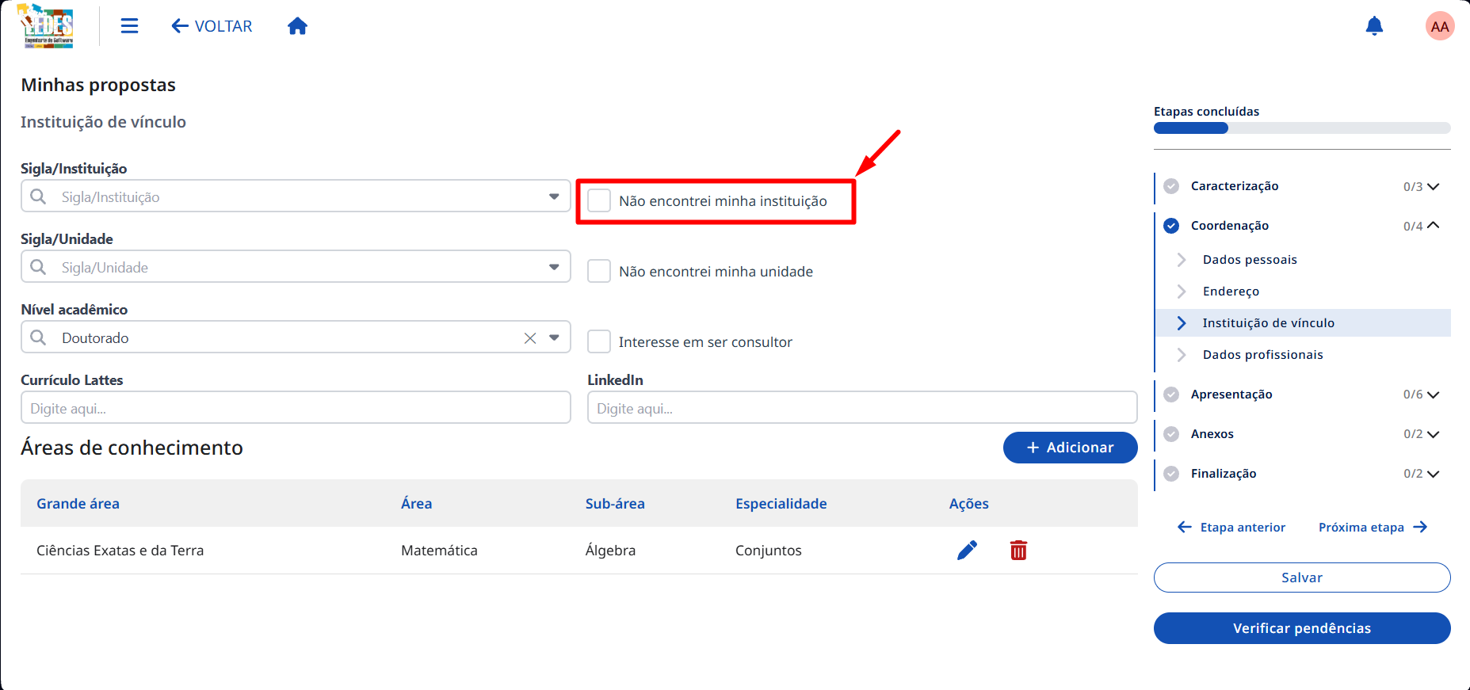
Task: Click the VOLTAR back link
Action: (x=212, y=26)
